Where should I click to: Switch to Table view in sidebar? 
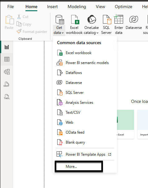pyautogui.click(x=7, y=59)
